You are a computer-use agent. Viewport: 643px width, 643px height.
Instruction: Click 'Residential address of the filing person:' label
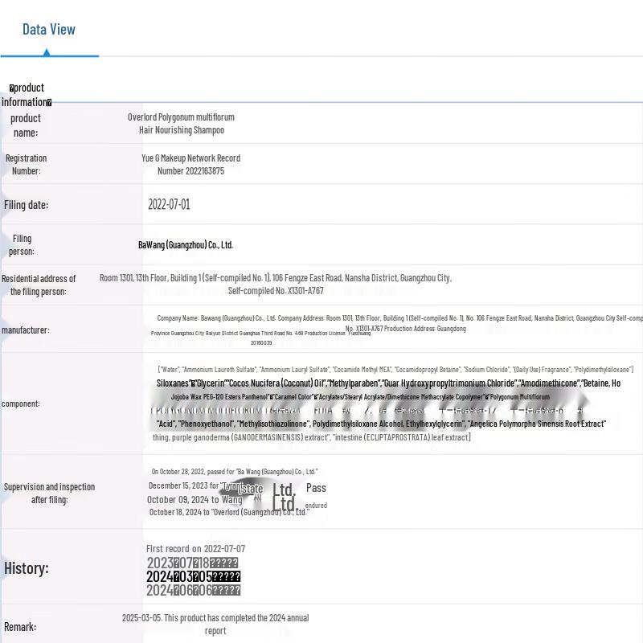[39, 285]
